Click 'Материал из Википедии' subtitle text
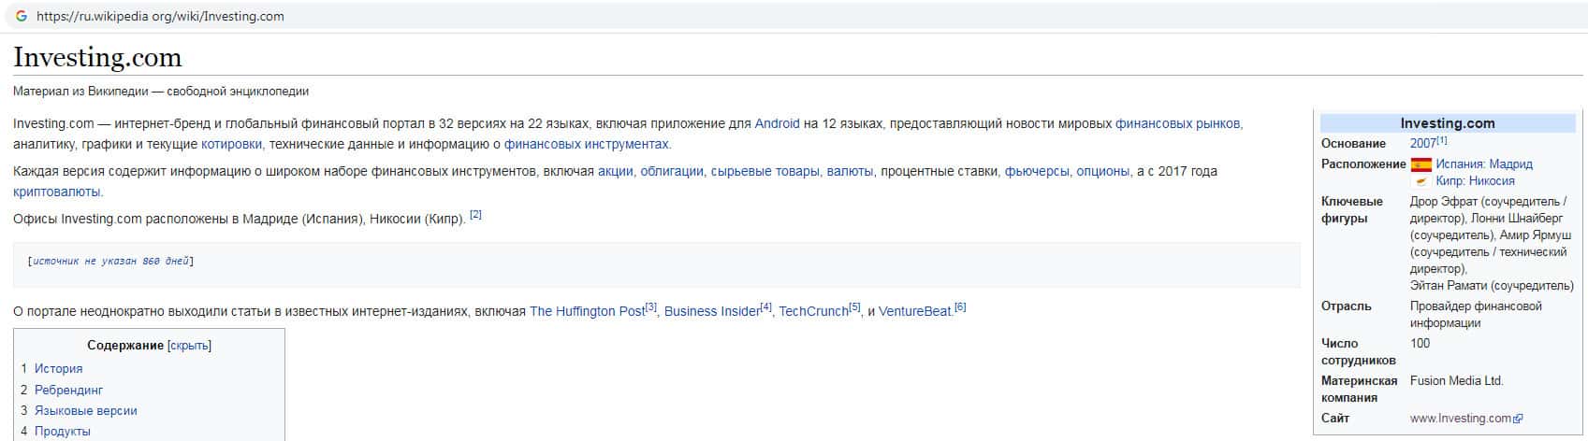1588x441 pixels. click(x=161, y=92)
